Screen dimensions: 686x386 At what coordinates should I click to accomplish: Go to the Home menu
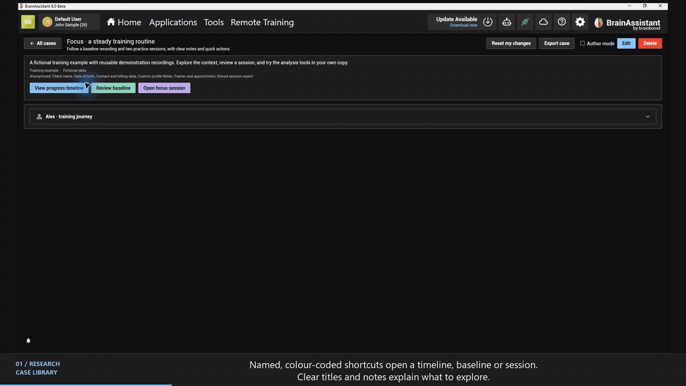coord(124,22)
